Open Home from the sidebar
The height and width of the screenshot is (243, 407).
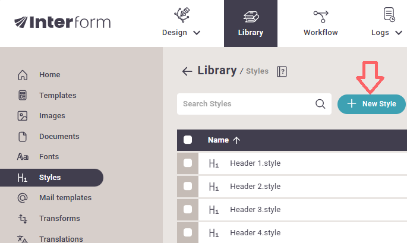tap(49, 75)
